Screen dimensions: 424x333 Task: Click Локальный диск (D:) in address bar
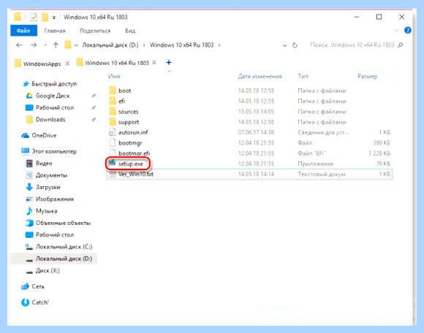[110, 45]
